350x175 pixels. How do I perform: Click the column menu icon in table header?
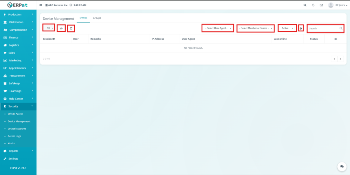[x=335, y=39]
